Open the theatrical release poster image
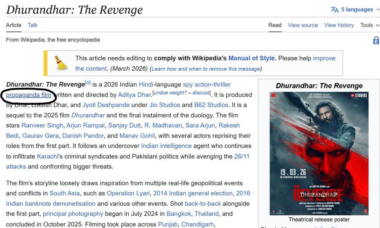The height and width of the screenshot is (228, 380). point(319,154)
